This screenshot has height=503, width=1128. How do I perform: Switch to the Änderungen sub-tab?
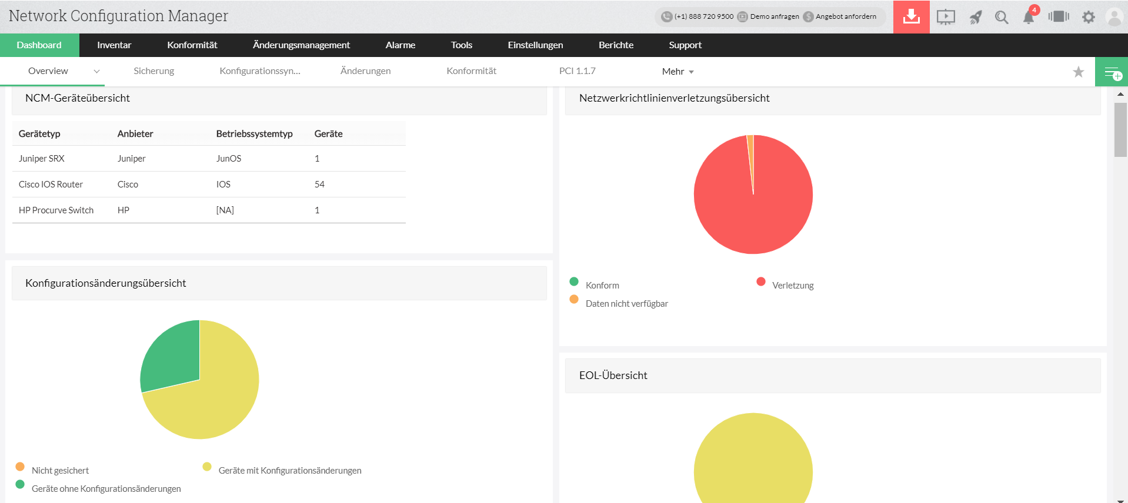coord(365,71)
